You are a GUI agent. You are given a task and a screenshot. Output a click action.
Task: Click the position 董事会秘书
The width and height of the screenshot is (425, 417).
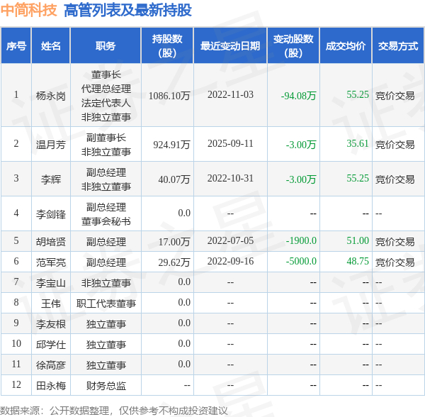pyautogui.click(x=106, y=221)
